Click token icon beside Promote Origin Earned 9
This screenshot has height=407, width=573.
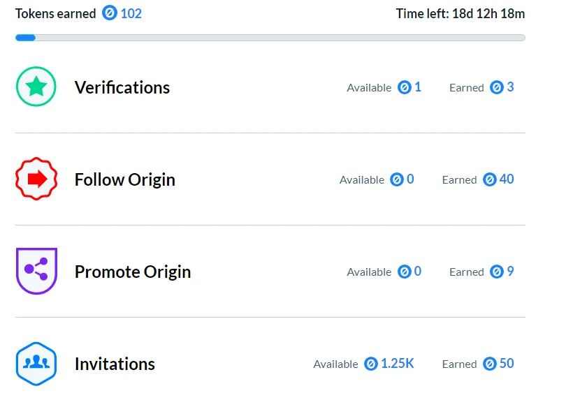497,272
